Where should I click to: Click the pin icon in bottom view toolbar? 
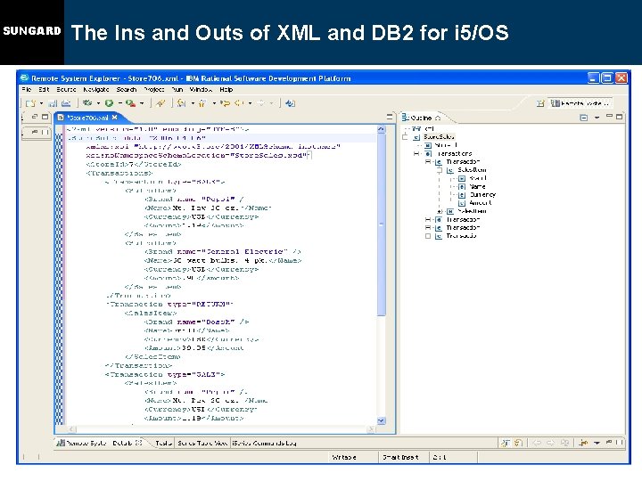[x=583, y=443]
